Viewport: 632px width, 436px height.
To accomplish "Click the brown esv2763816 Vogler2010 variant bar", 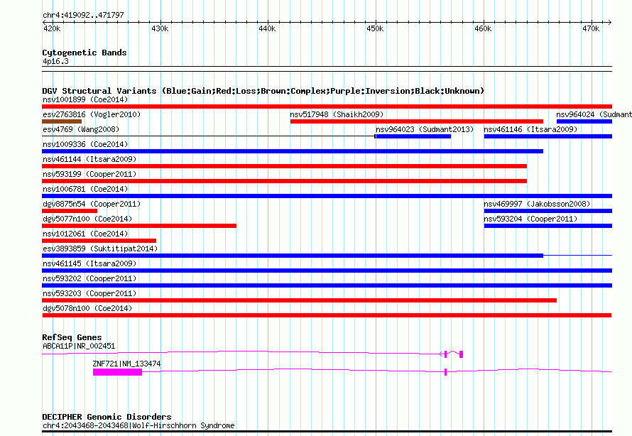I will coord(62,121).
